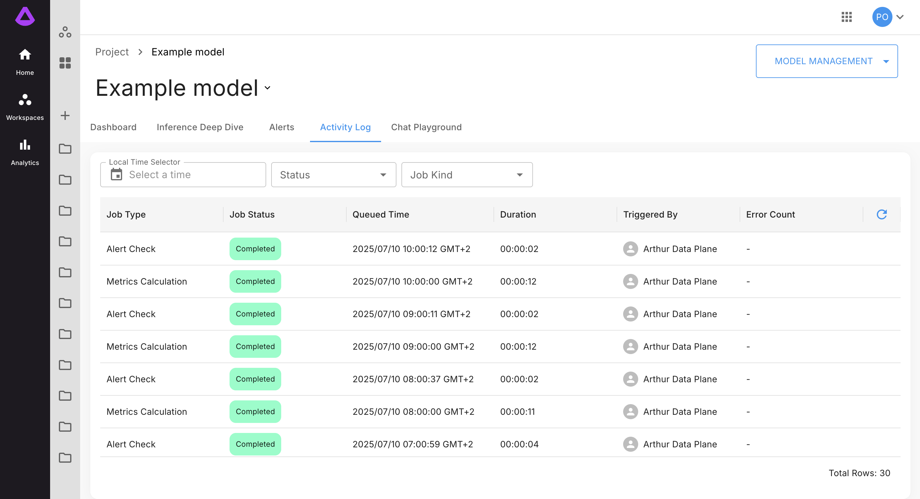Open the MODEL MANAGEMENT dropdown

(827, 61)
